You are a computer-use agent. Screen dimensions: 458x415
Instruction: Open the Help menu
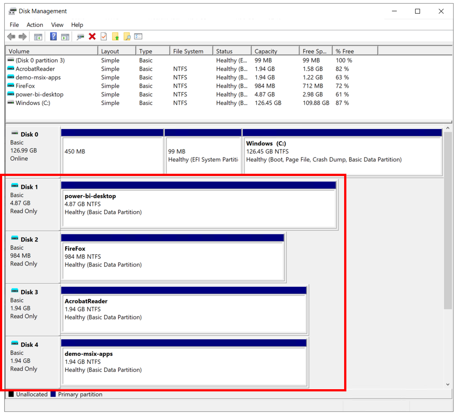(77, 25)
